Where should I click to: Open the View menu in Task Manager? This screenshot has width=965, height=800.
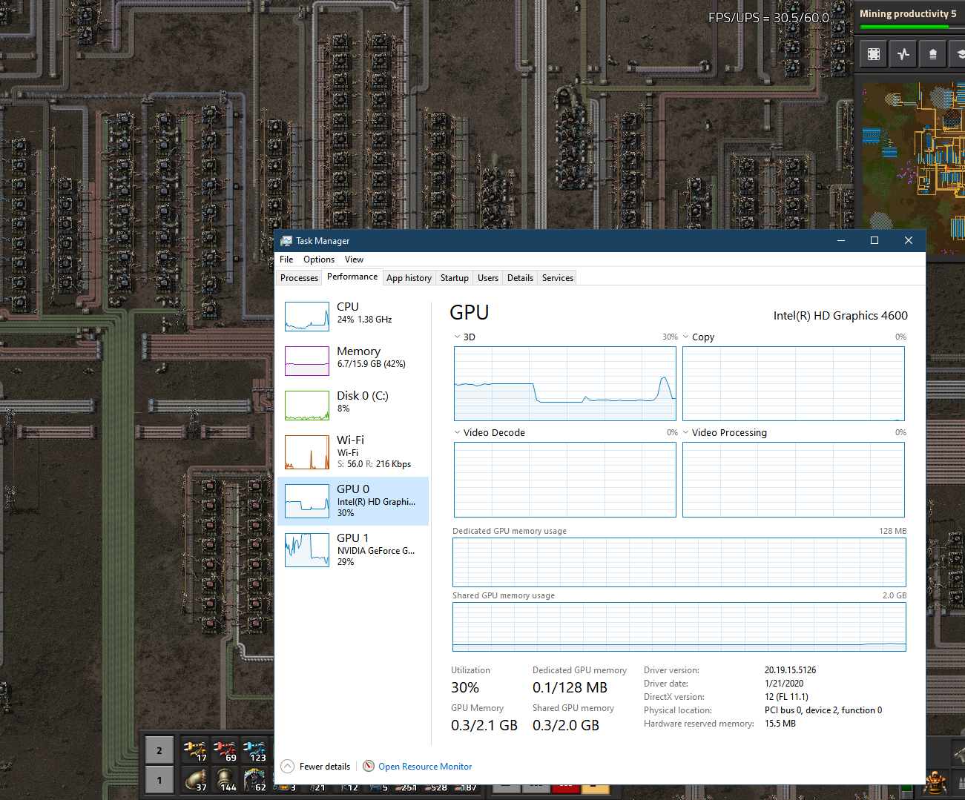354,259
